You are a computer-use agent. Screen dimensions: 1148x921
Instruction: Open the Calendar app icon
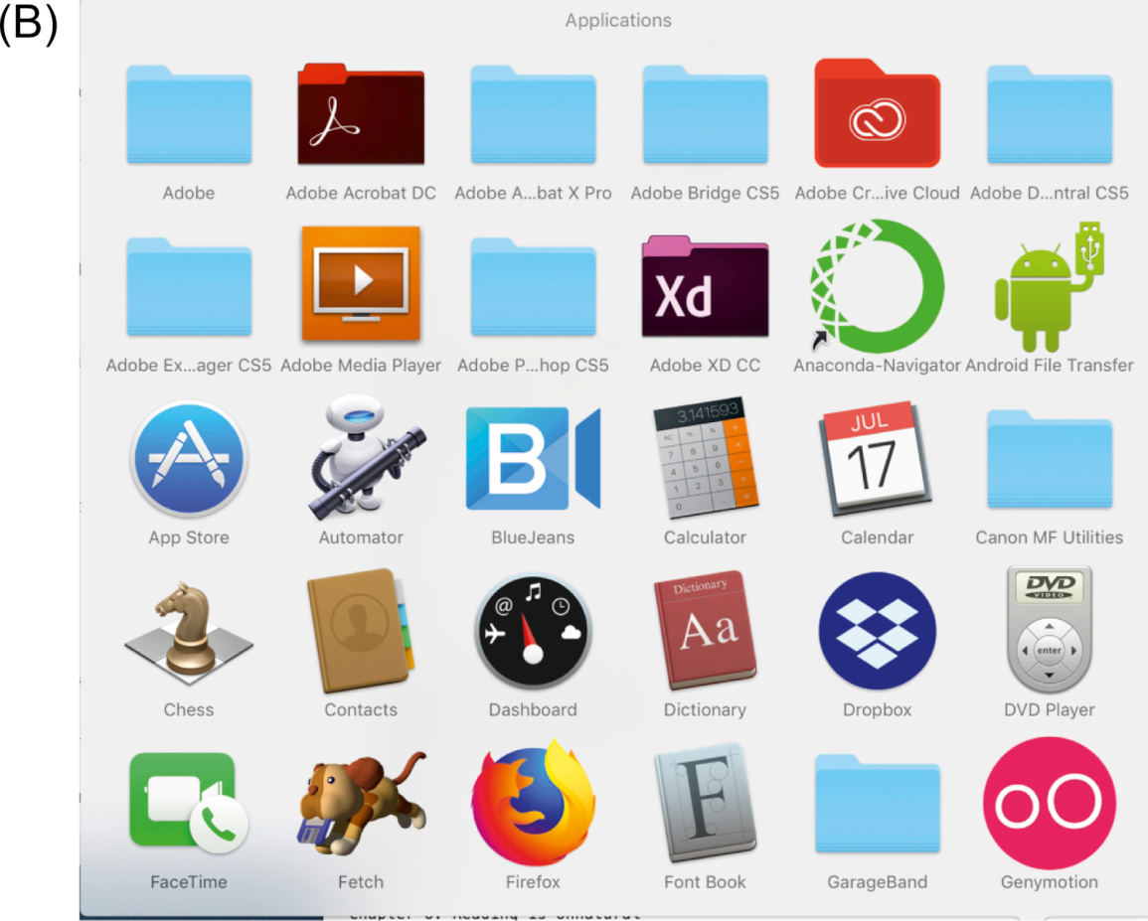877,458
